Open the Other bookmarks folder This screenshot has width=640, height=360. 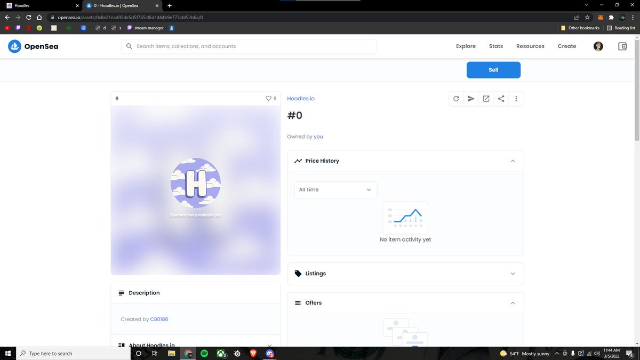pos(580,28)
